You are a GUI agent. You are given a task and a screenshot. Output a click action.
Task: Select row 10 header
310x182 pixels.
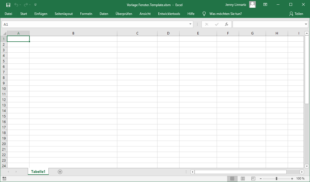pyautogui.click(x=4, y=89)
